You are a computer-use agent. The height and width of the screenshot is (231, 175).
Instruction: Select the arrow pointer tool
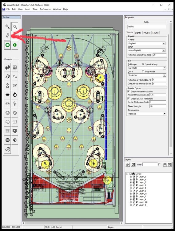pyautogui.click(x=15, y=26)
